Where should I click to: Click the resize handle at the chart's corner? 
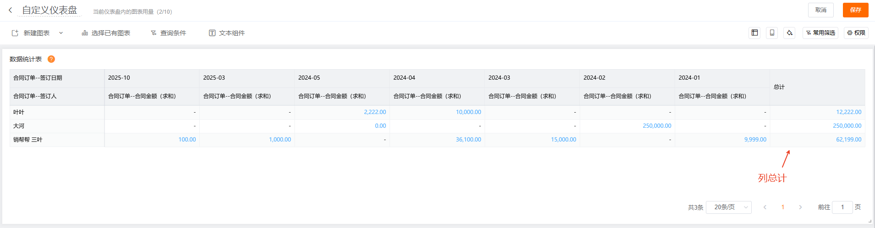pos(869,221)
